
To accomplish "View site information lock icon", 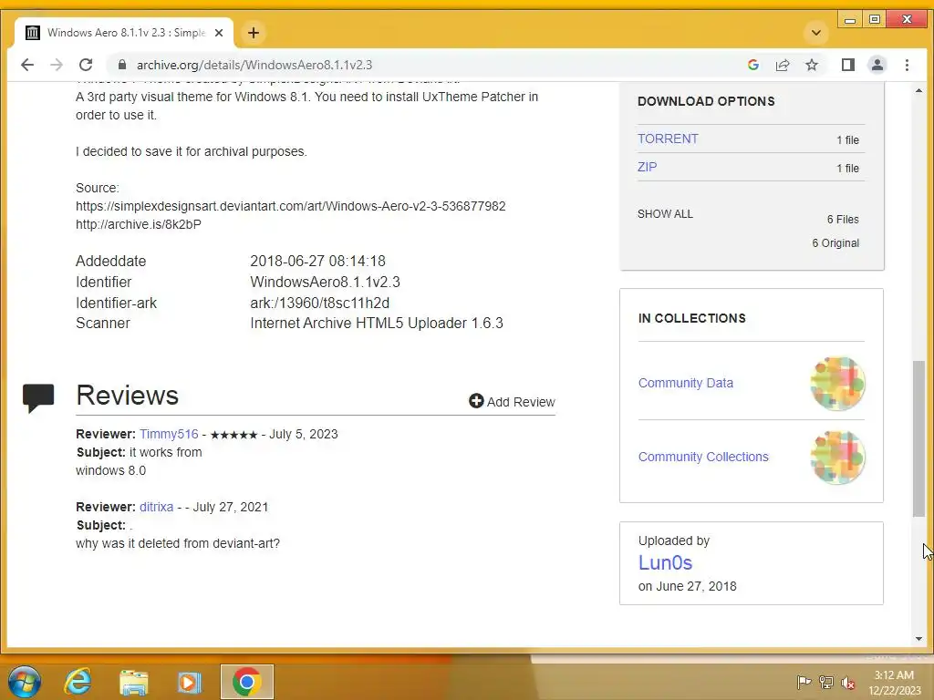I will coord(122,65).
